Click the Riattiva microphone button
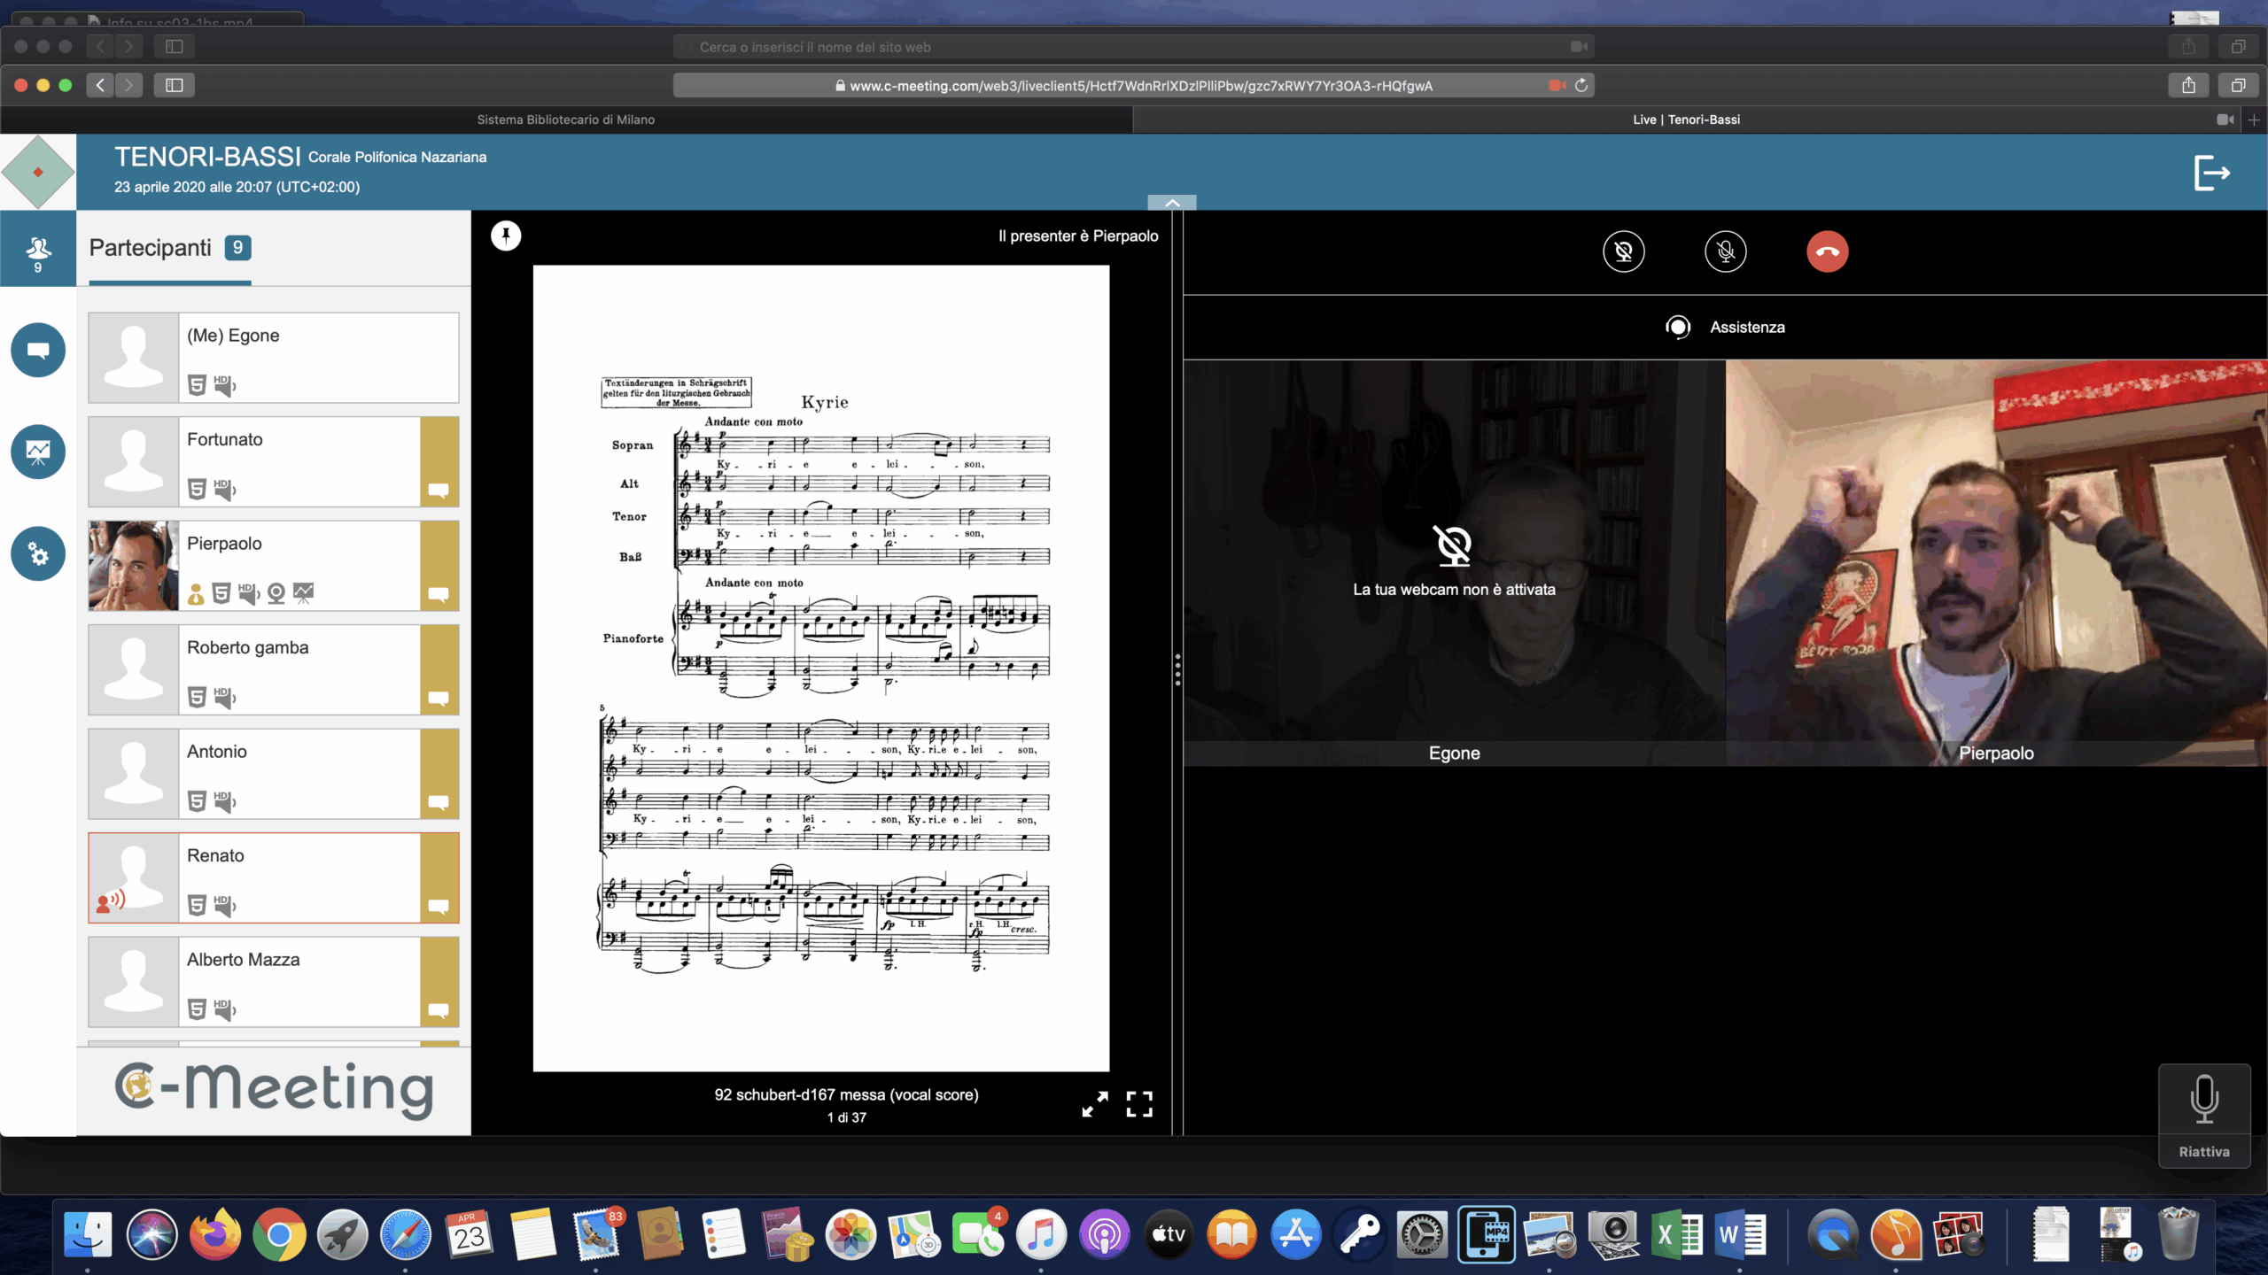Screen dimensions: 2268x1275 tap(2204, 1116)
